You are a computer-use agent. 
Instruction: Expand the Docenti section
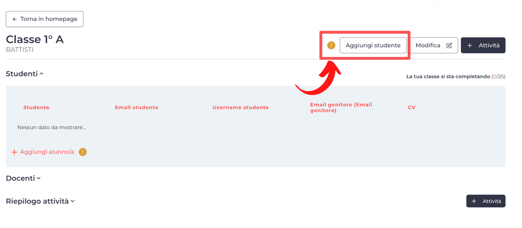point(39,178)
